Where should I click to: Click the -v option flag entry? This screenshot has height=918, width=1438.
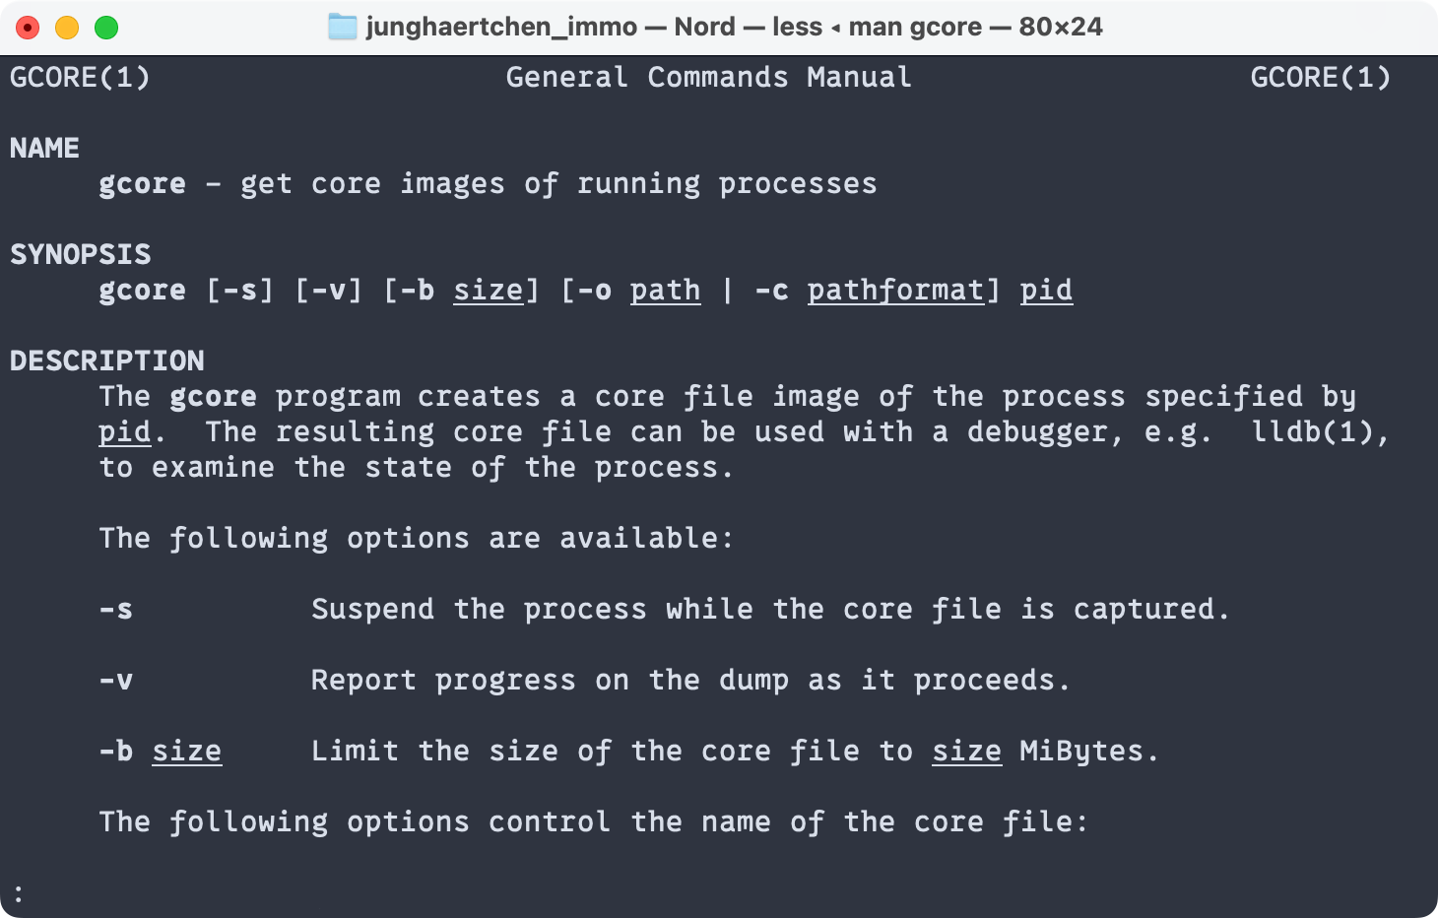pos(116,681)
